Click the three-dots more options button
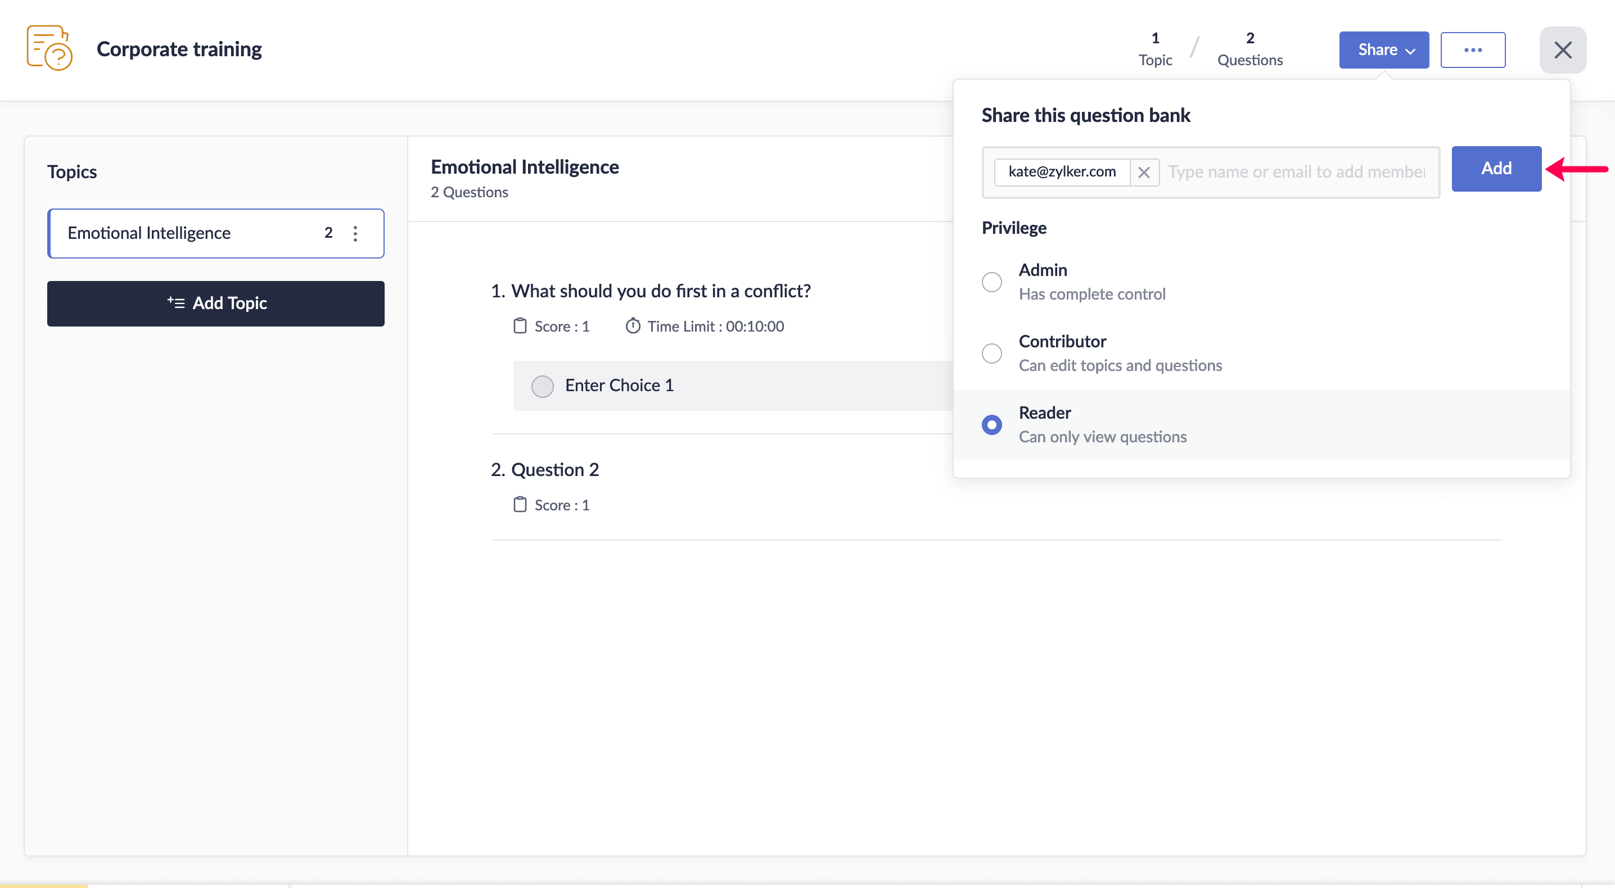 pos(1472,50)
